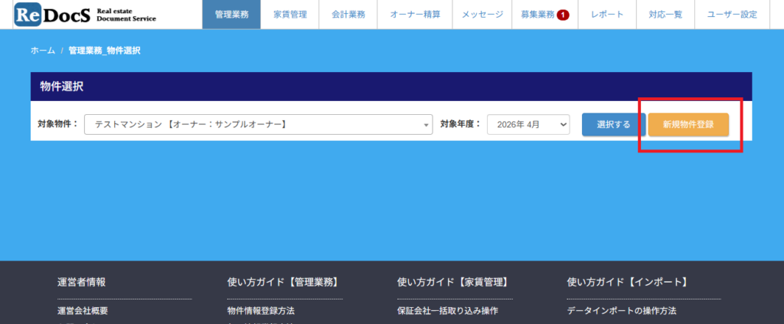Screen dimensions: 784x324
Task: Open the 保証会社一括取り込み操作 link
Action: (x=448, y=311)
